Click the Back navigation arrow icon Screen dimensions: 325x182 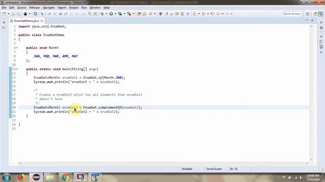point(218,14)
